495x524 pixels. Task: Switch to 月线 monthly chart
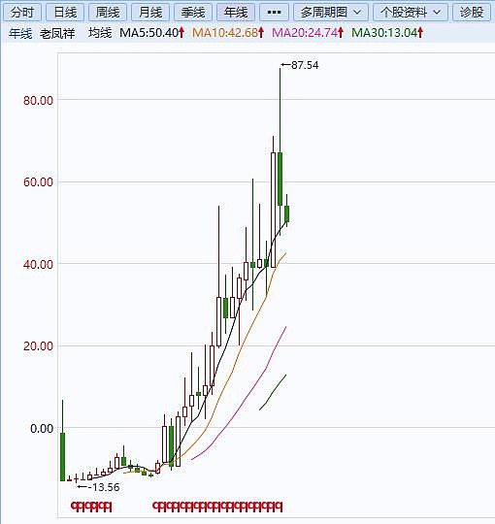[150, 13]
